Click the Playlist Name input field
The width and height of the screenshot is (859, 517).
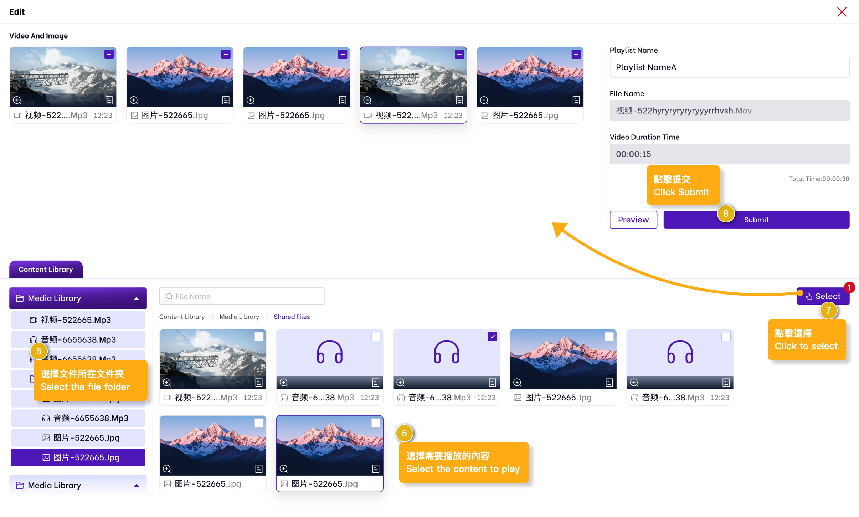tap(729, 67)
